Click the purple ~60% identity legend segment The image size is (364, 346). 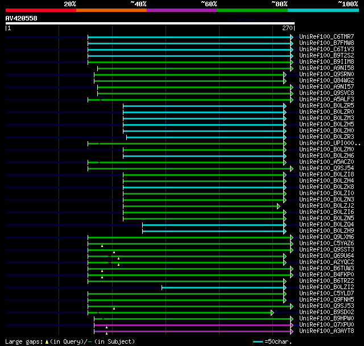tap(182, 10)
